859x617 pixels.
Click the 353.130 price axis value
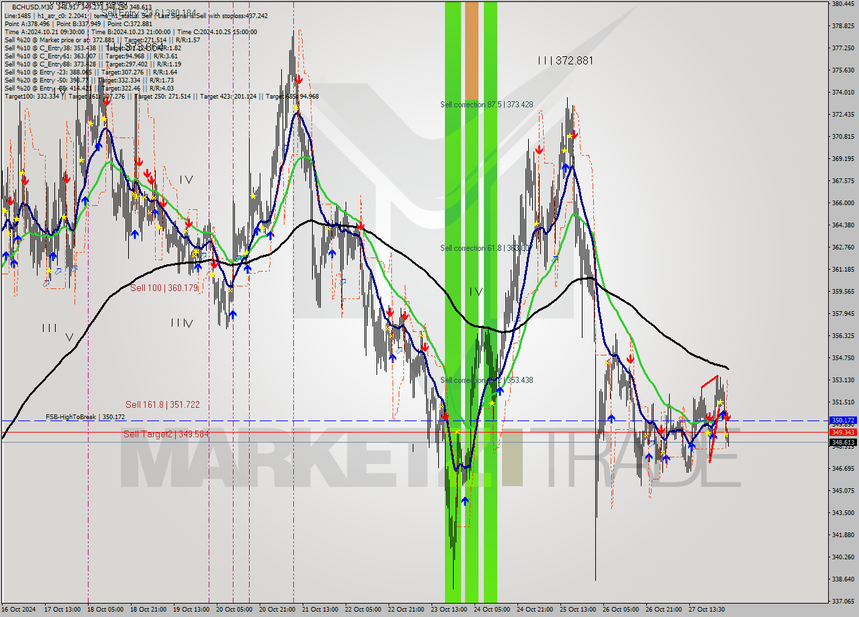[x=843, y=380]
